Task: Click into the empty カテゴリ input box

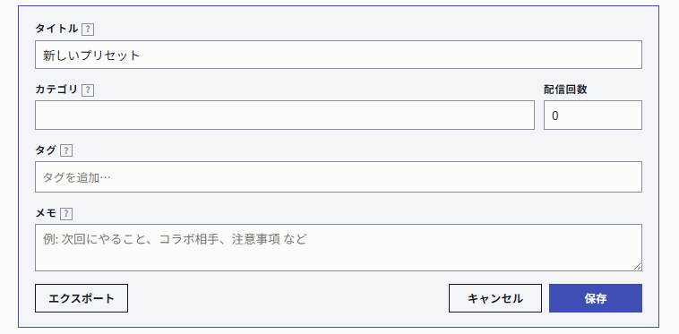Action: 285,116
